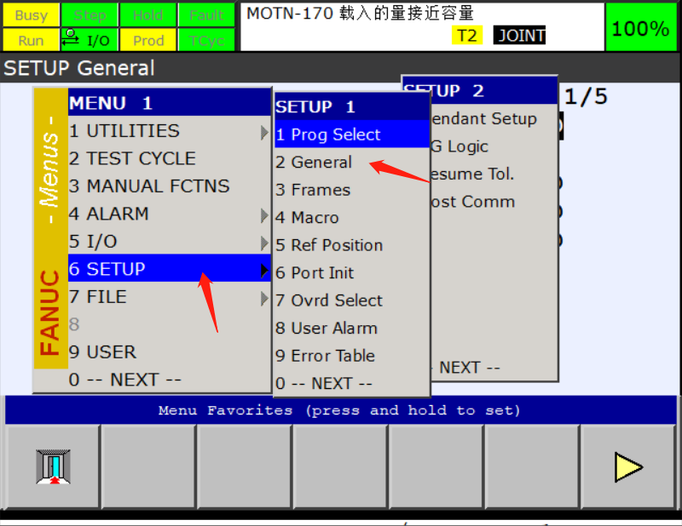This screenshot has height=526, width=682.
Task: Open the 7 FILE menu item
Action: pos(169,297)
